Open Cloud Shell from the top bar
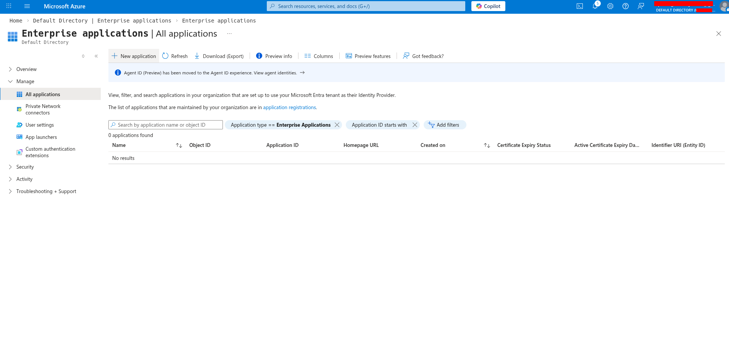 click(x=579, y=6)
